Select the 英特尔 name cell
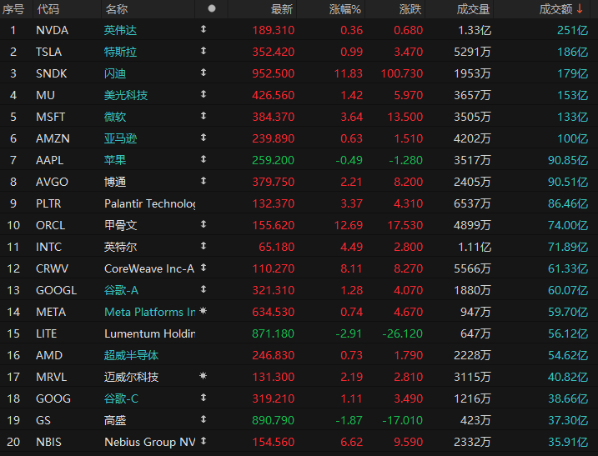Image resolution: width=598 pixels, height=456 pixels. tap(120, 247)
